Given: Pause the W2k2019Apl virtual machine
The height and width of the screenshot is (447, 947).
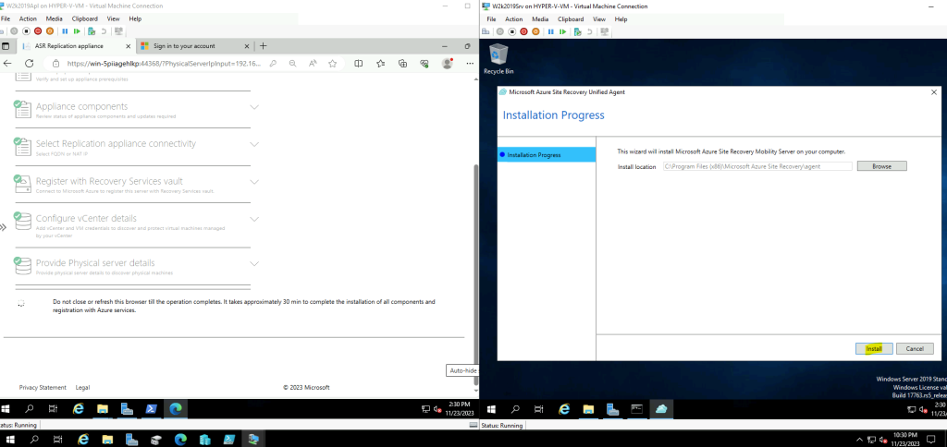Looking at the screenshot, I should click(x=65, y=30).
